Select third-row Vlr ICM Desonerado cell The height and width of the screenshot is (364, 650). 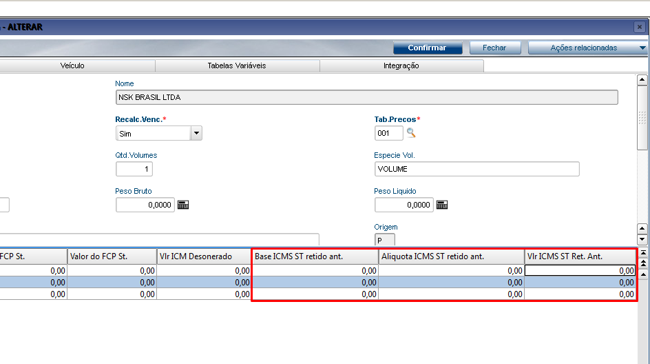[x=204, y=294]
